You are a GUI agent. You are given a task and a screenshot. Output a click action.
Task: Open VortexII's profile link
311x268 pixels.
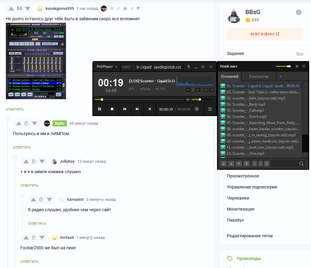click(x=67, y=237)
